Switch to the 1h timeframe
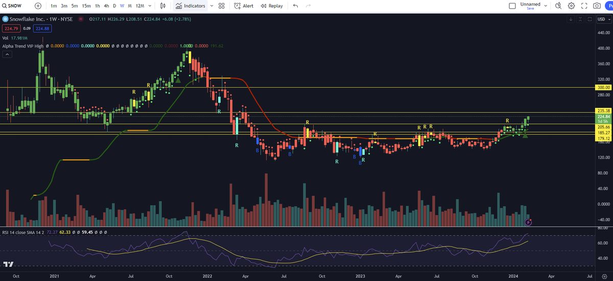 click(x=97, y=6)
